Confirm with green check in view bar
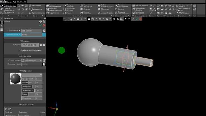 click(x=137, y=19)
